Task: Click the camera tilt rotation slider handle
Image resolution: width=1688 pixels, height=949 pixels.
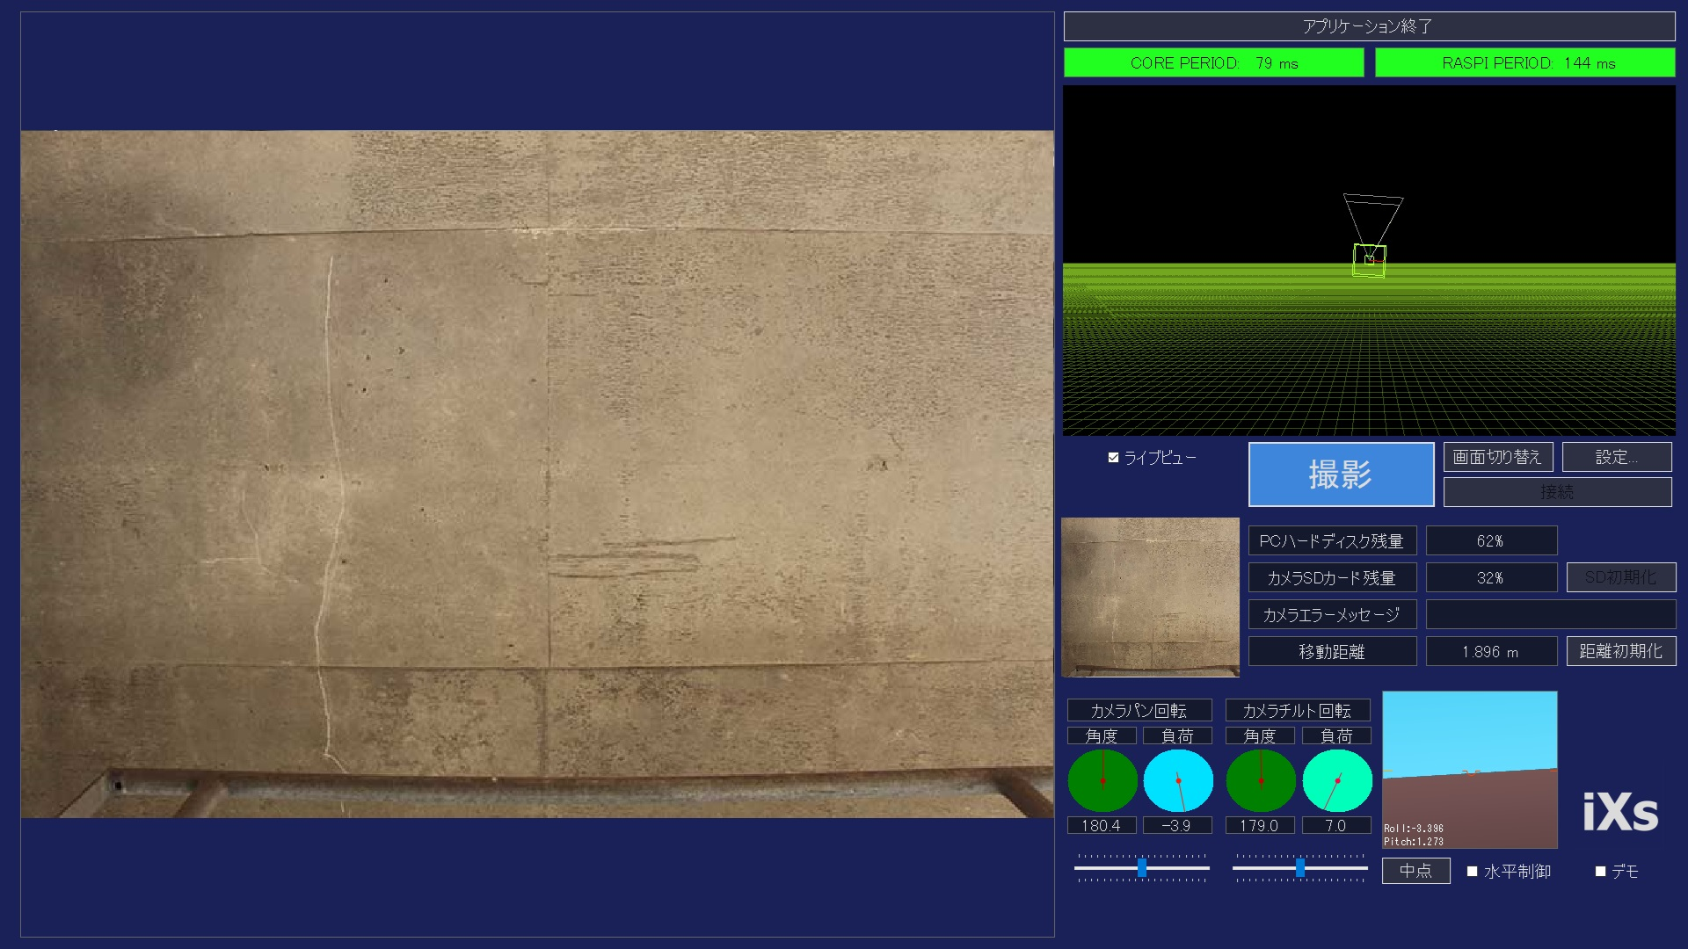Action: pyautogui.click(x=1300, y=868)
